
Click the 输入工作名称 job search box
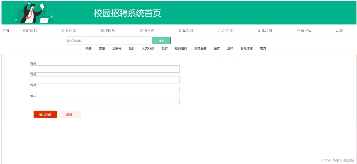point(108,40)
